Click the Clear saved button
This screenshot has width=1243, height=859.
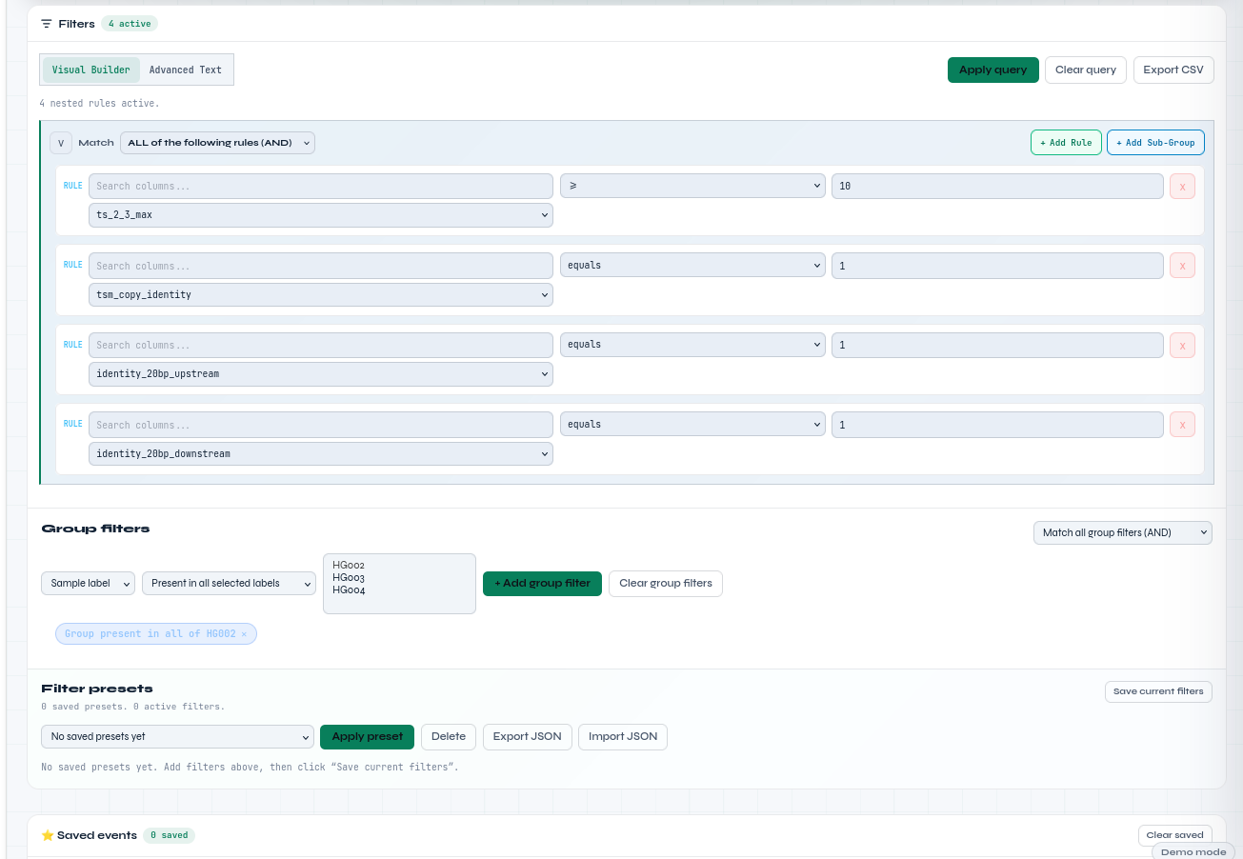[1175, 835]
